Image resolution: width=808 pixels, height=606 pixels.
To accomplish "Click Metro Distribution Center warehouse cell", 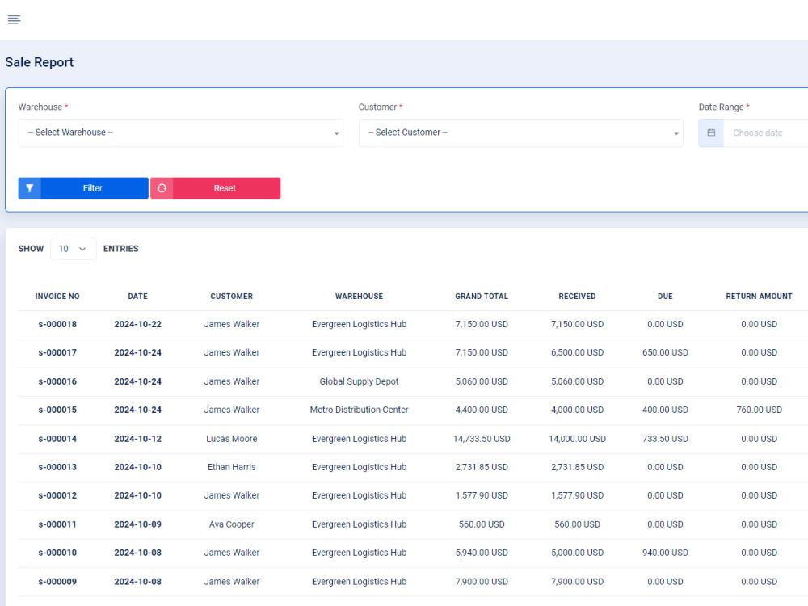I will pyautogui.click(x=360, y=410).
